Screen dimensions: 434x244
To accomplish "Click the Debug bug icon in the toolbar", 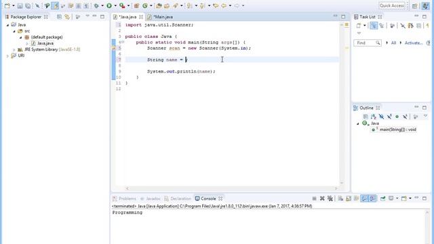I will click(96, 5).
